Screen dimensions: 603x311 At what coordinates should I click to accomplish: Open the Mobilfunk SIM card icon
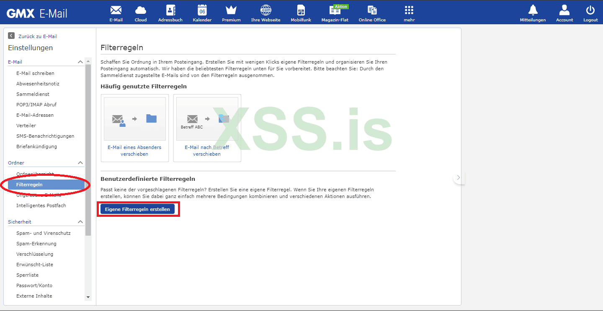(301, 10)
